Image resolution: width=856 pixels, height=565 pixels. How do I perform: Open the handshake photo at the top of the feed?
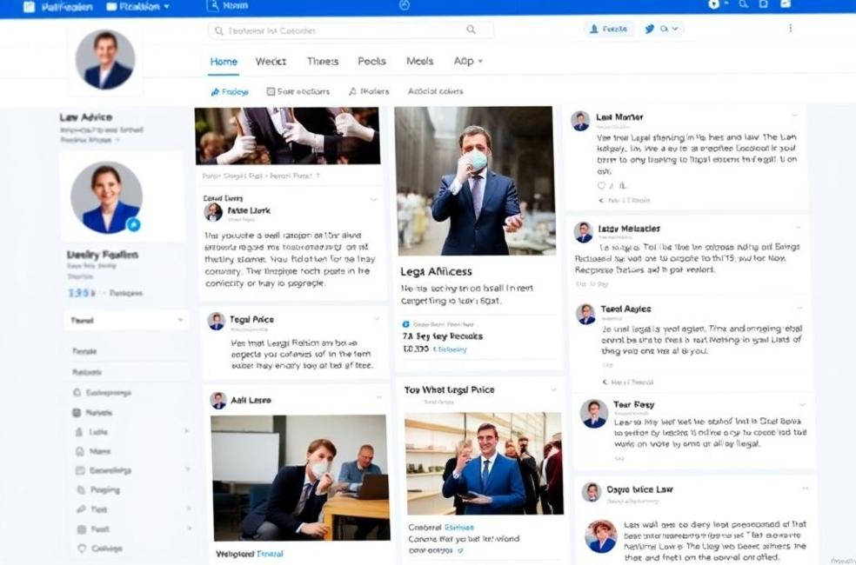(x=286, y=136)
